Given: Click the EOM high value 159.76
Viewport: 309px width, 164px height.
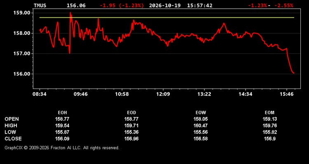Looking at the screenshot, I should pos(269,125).
